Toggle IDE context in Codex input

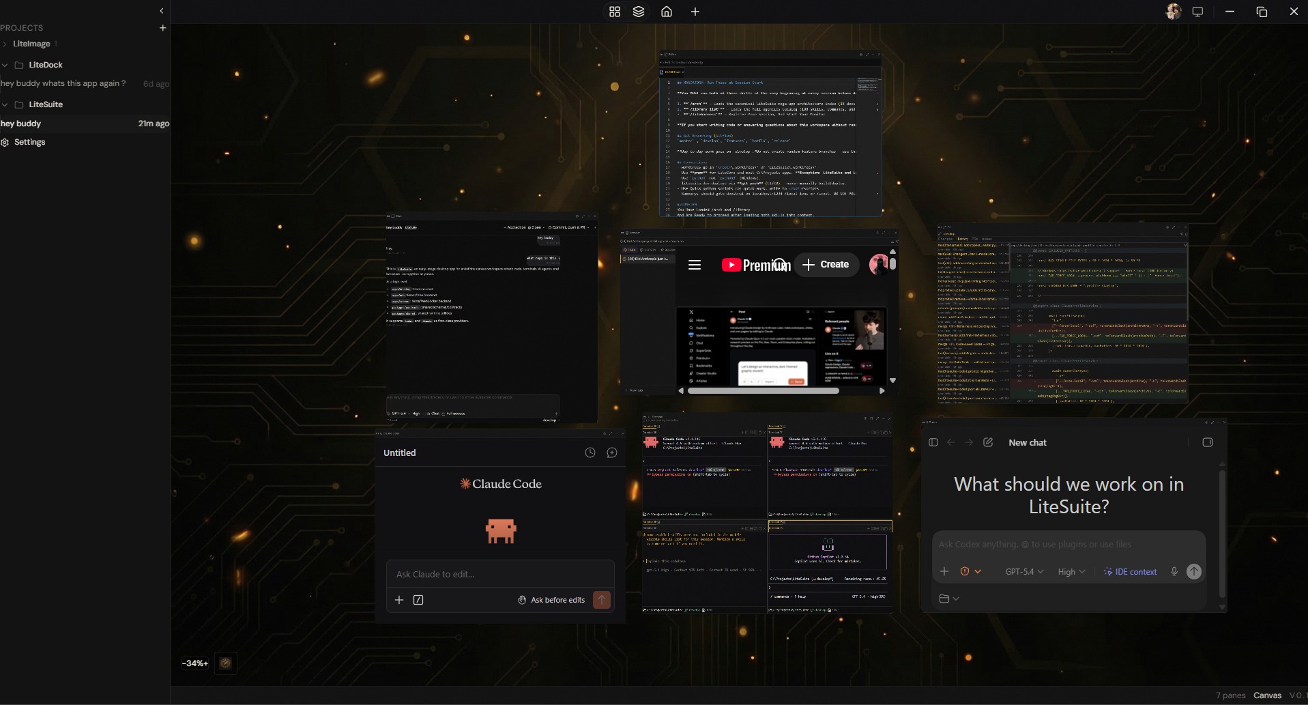(1130, 572)
